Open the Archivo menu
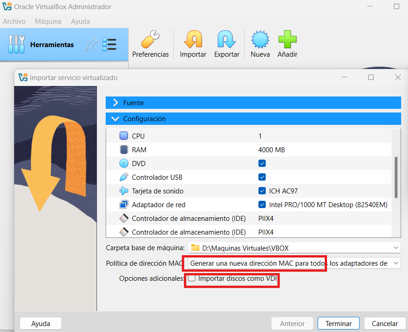Screen dimensions: 408x332 [x=14, y=21]
